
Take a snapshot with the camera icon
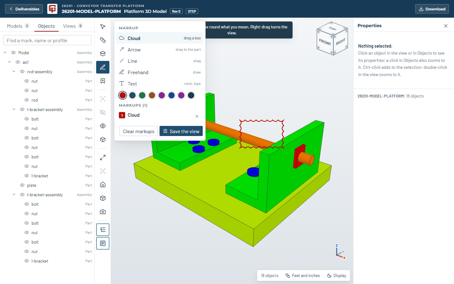tap(103, 212)
